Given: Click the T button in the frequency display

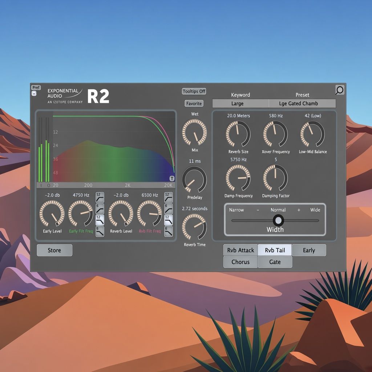Looking at the screenshot, I should pyautogui.click(x=172, y=179).
